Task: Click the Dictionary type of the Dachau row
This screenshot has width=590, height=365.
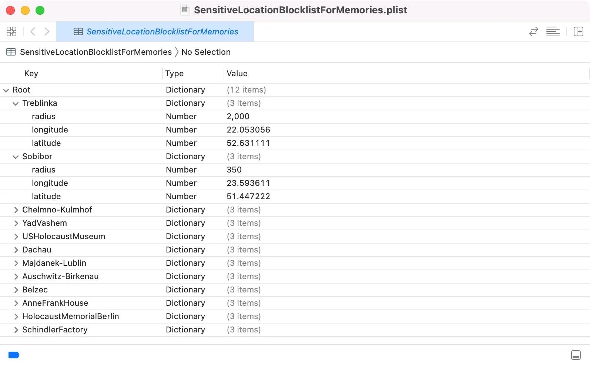Action: [x=185, y=250]
